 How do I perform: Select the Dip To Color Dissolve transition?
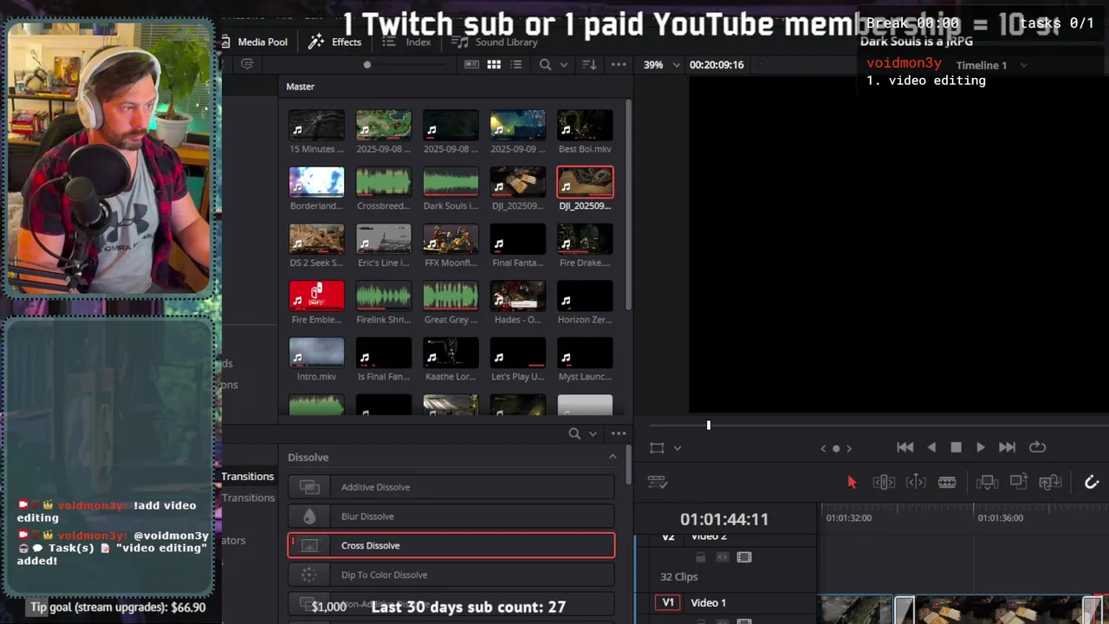coord(451,575)
